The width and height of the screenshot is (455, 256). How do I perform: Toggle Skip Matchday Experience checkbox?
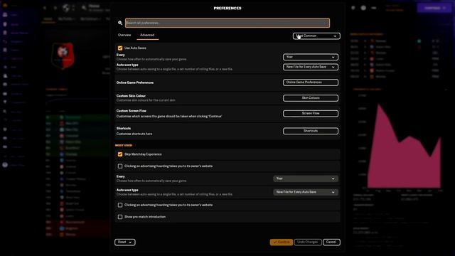(120, 154)
